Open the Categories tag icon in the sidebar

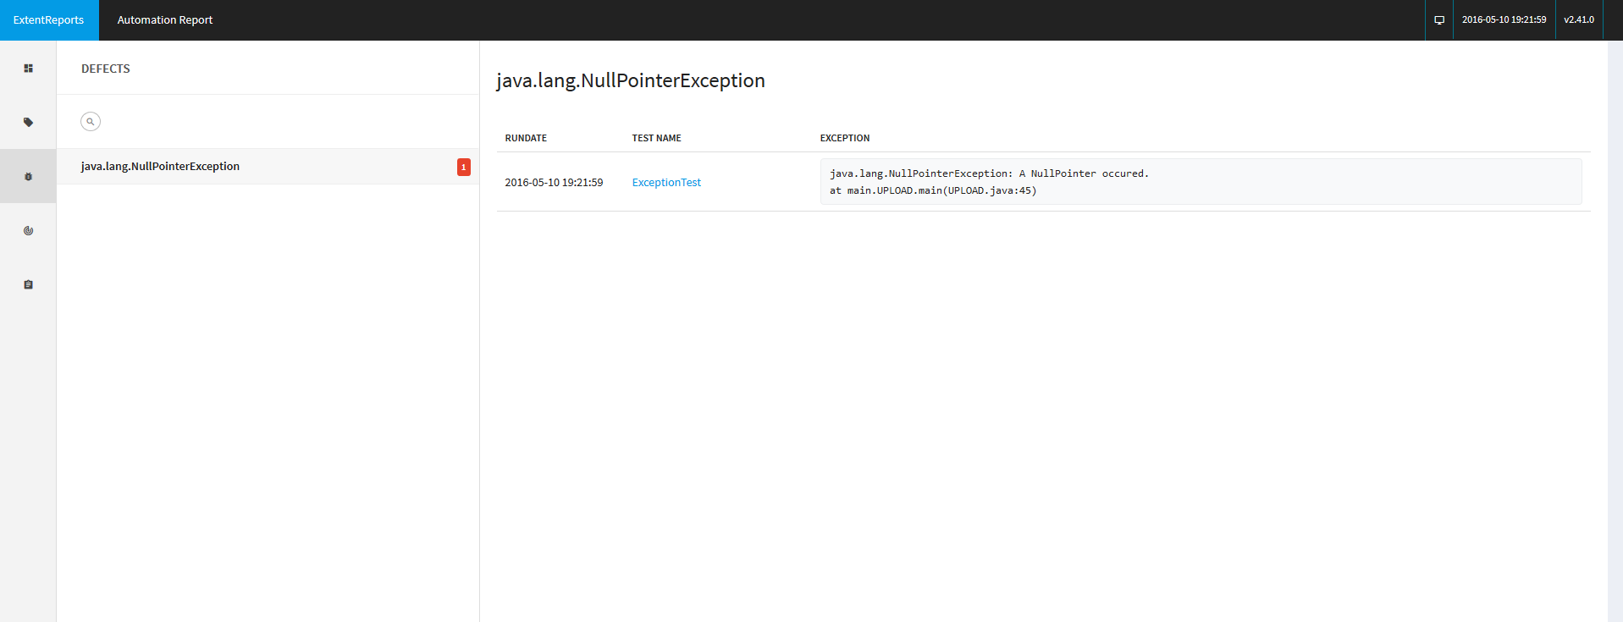pos(28,123)
